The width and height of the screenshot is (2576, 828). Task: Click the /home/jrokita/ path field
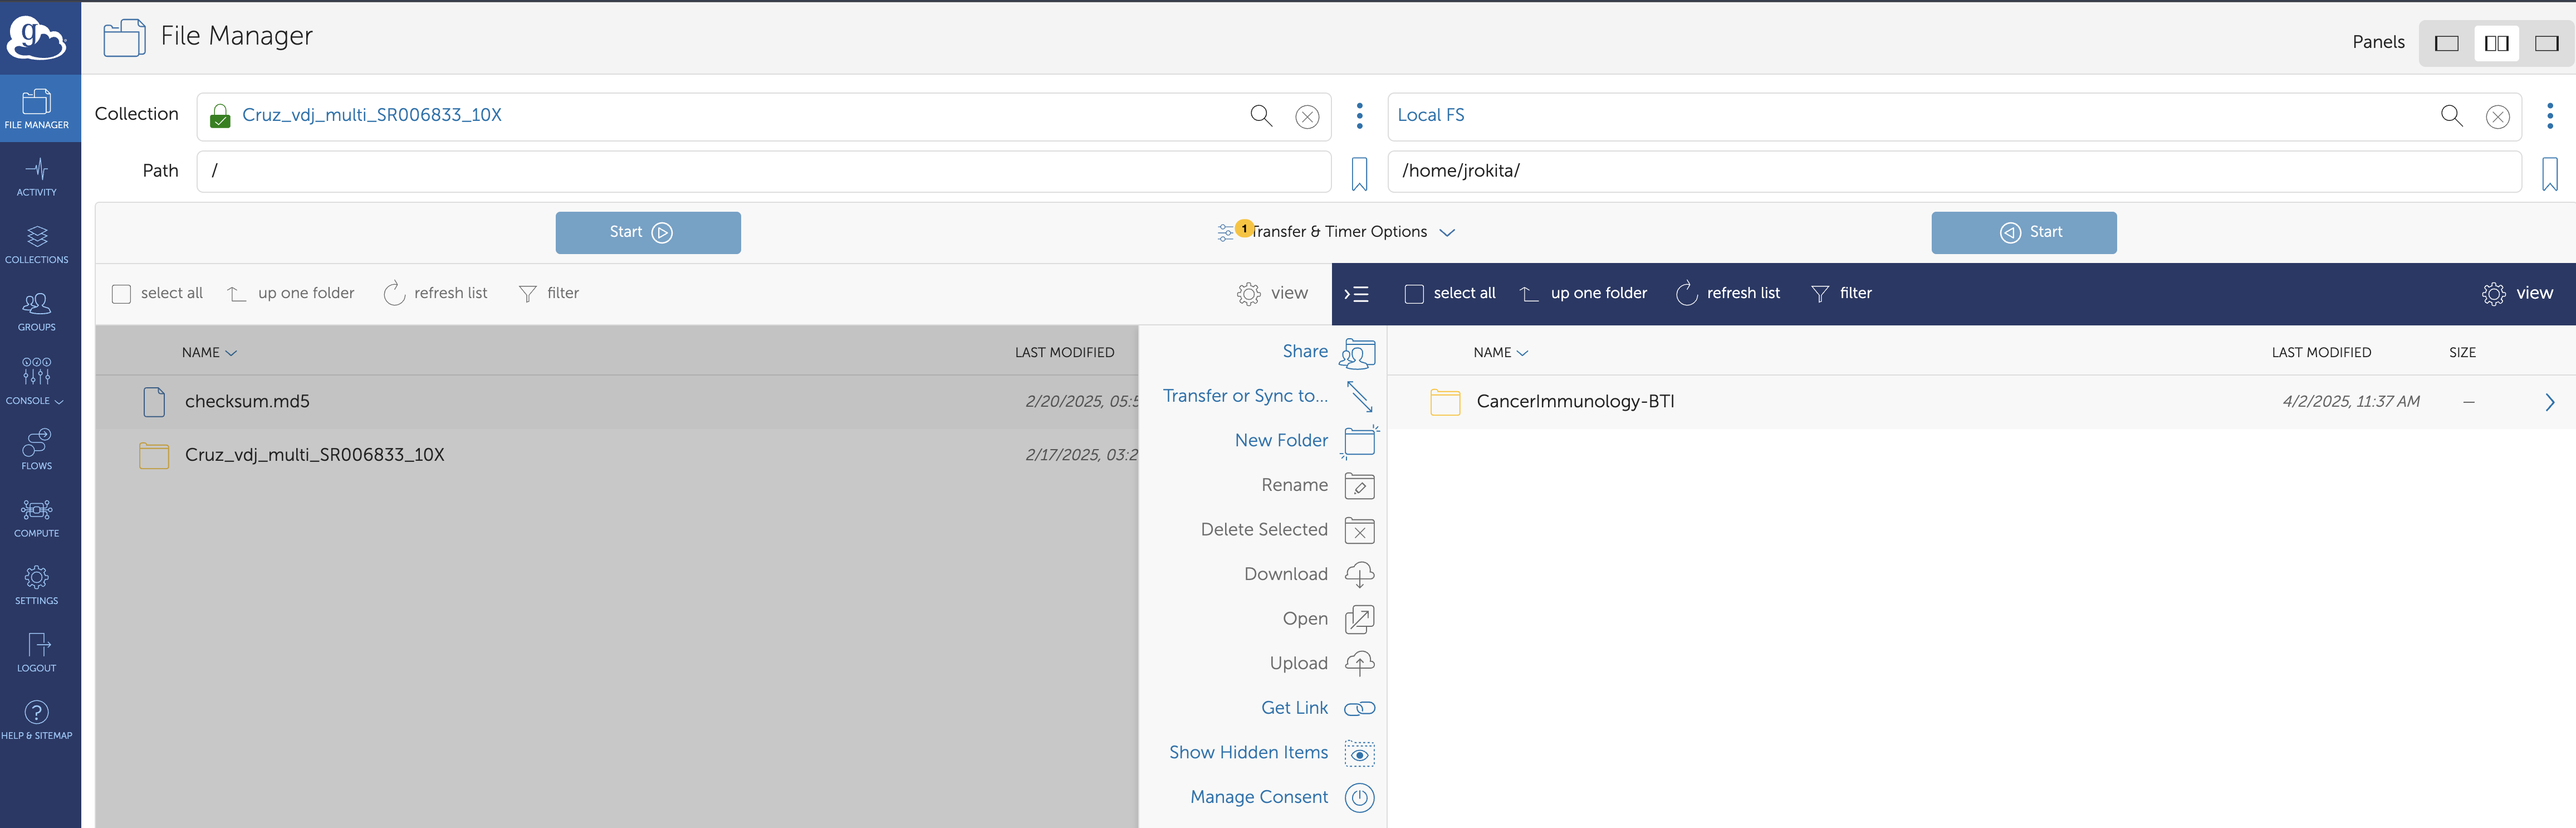point(1954,171)
